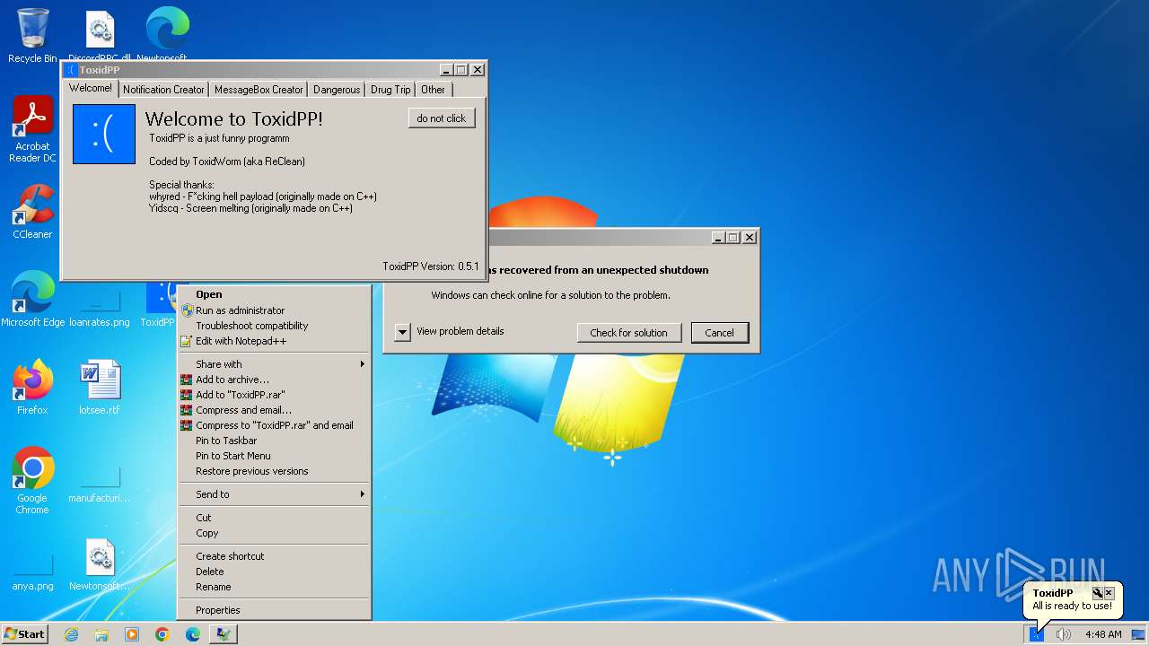The height and width of the screenshot is (646, 1149).
Task: Open the Drug Trip tab
Action: (390, 90)
